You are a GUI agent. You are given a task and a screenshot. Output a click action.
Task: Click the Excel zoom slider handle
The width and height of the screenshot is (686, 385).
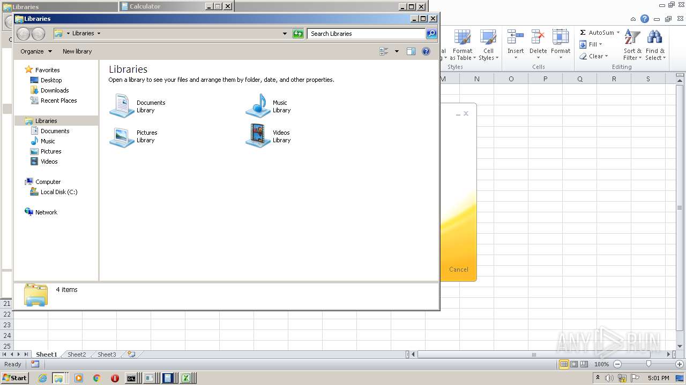click(x=648, y=364)
